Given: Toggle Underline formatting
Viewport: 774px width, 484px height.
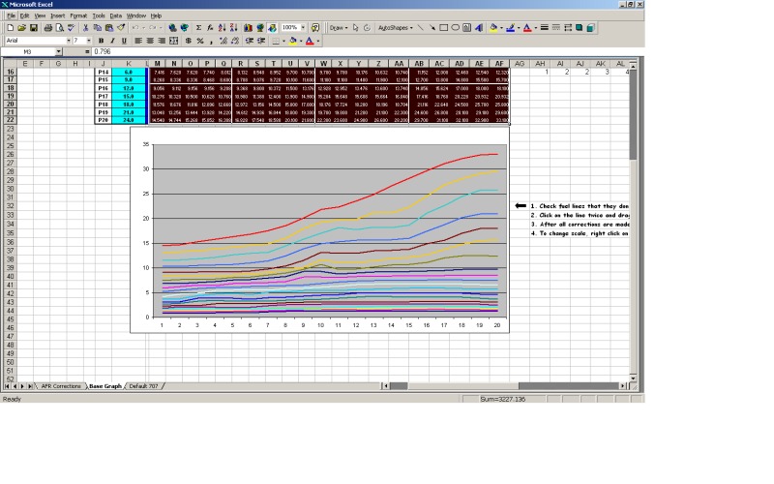Looking at the screenshot, I should (x=124, y=41).
